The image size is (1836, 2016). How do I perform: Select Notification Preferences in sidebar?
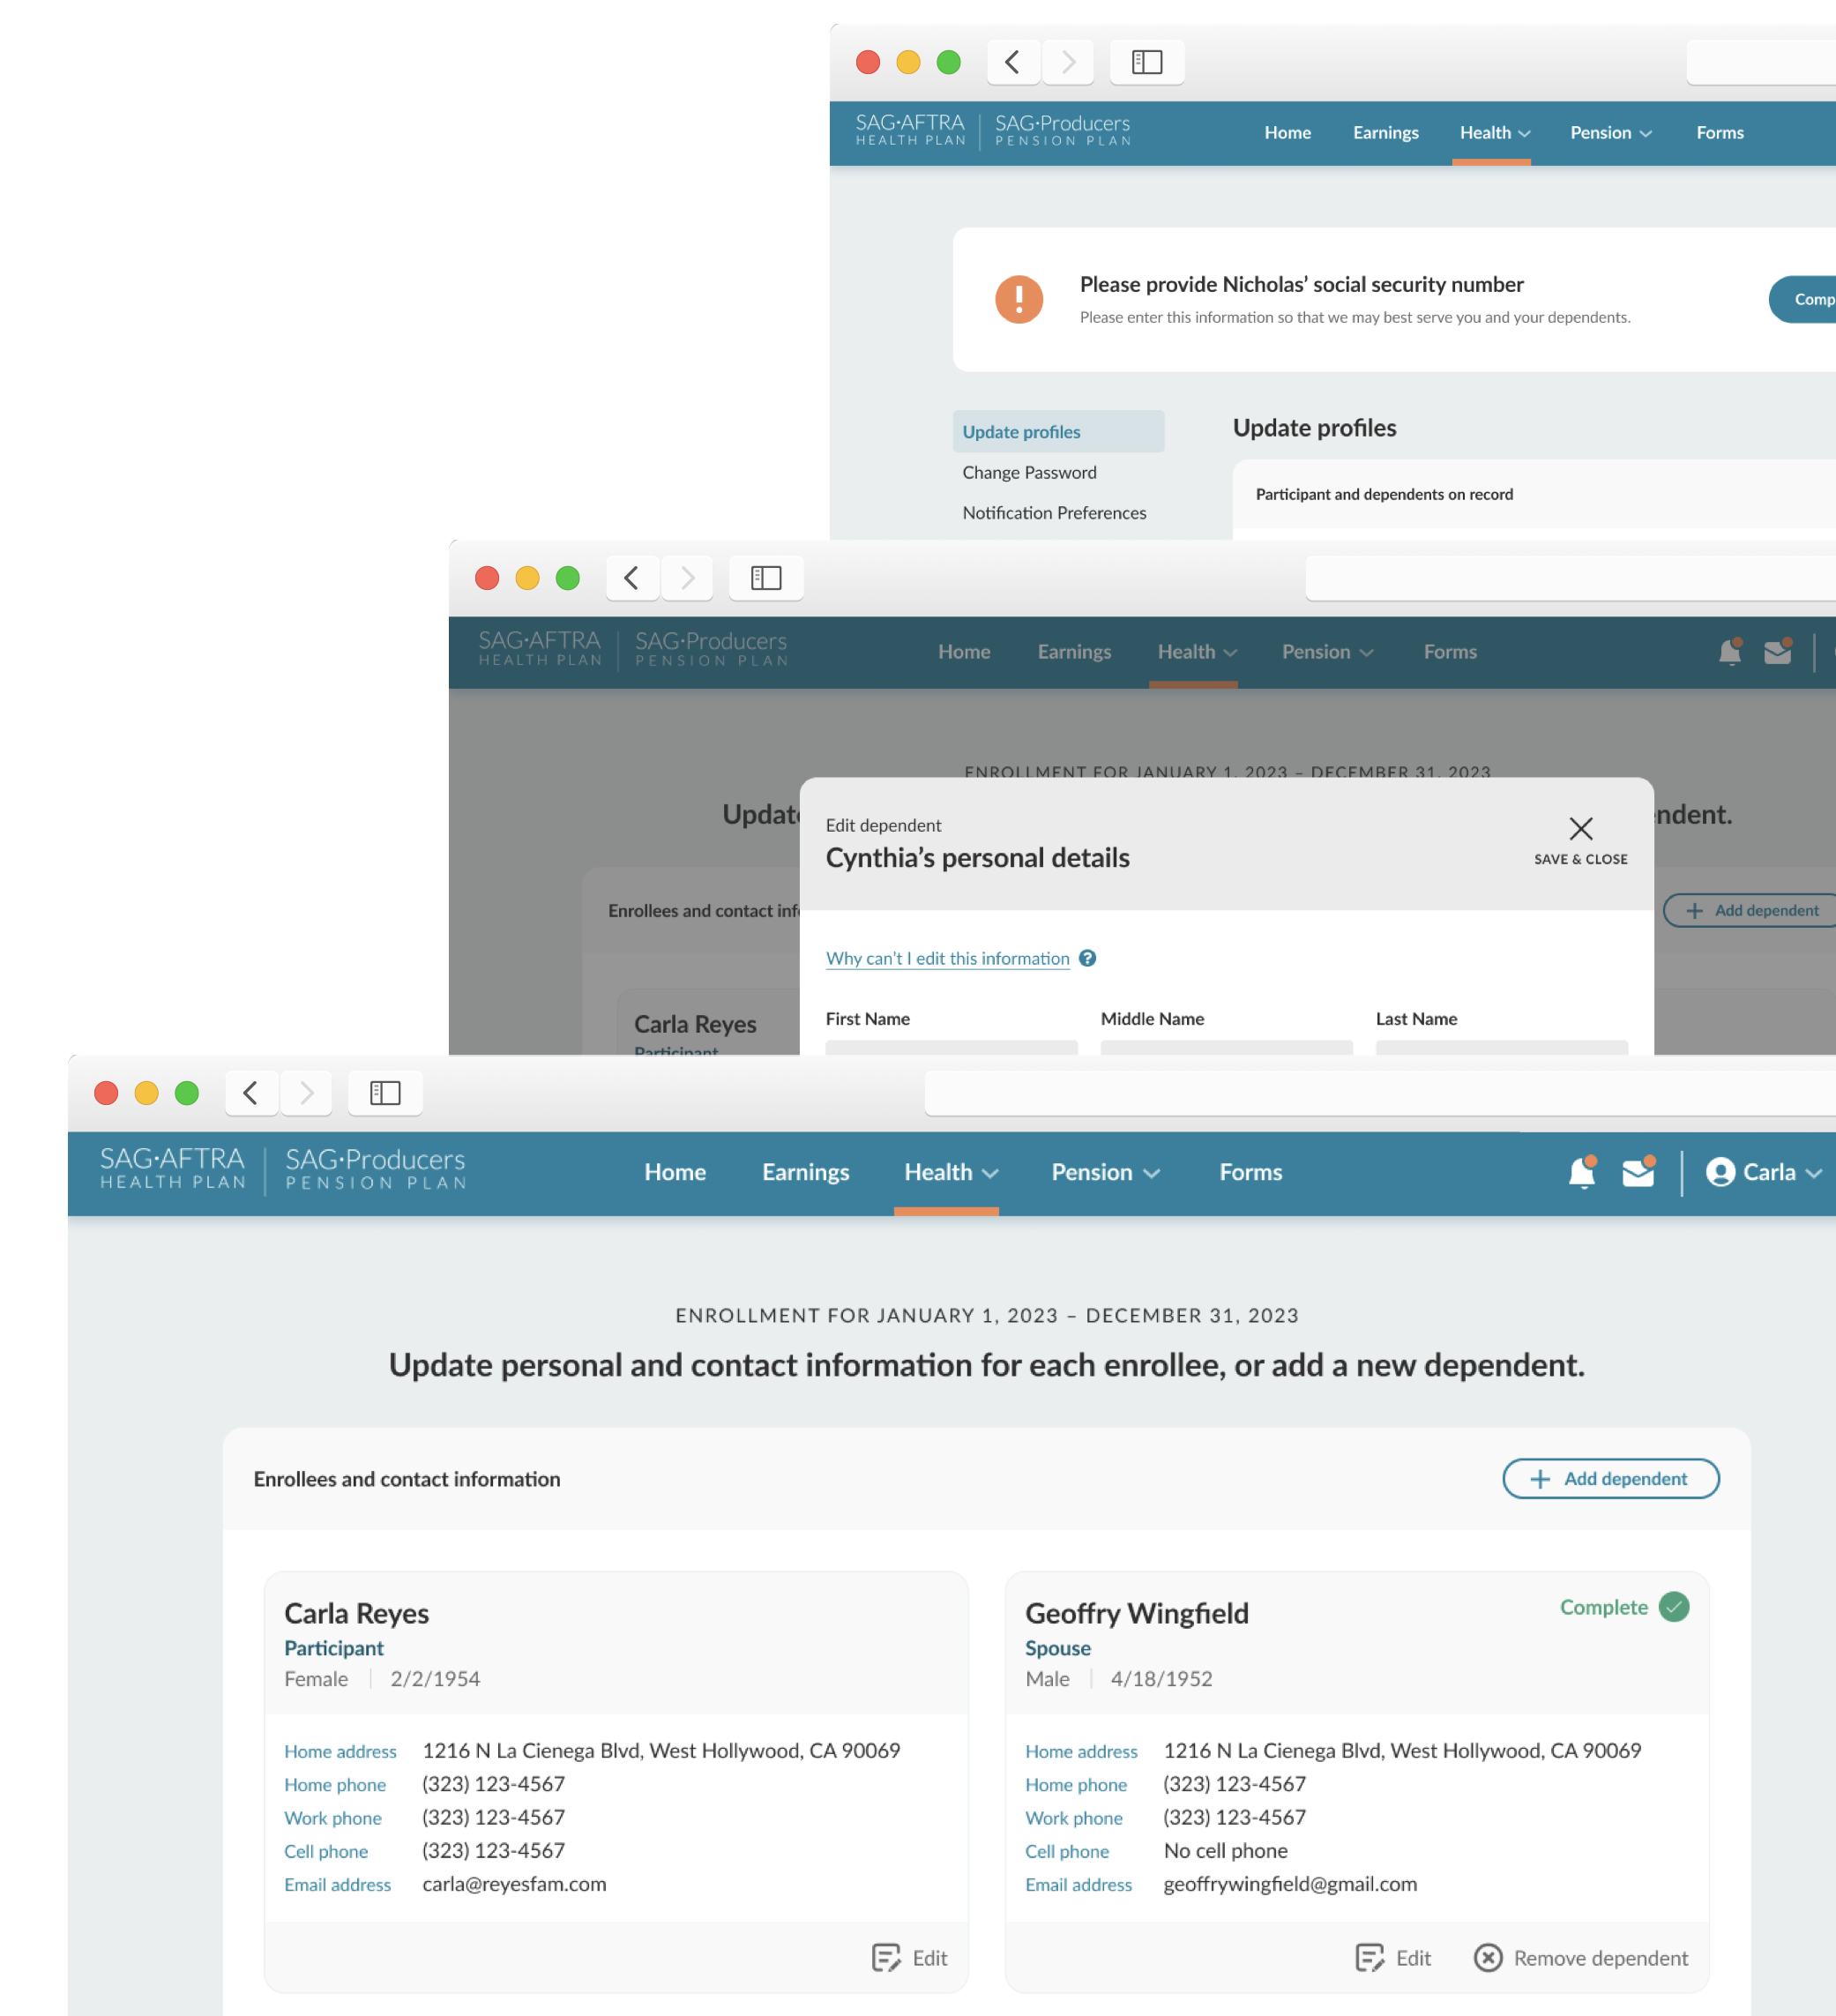point(1054,512)
